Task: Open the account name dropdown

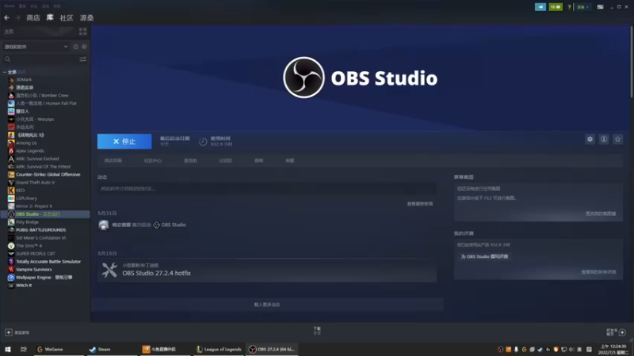Action: coord(582,7)
